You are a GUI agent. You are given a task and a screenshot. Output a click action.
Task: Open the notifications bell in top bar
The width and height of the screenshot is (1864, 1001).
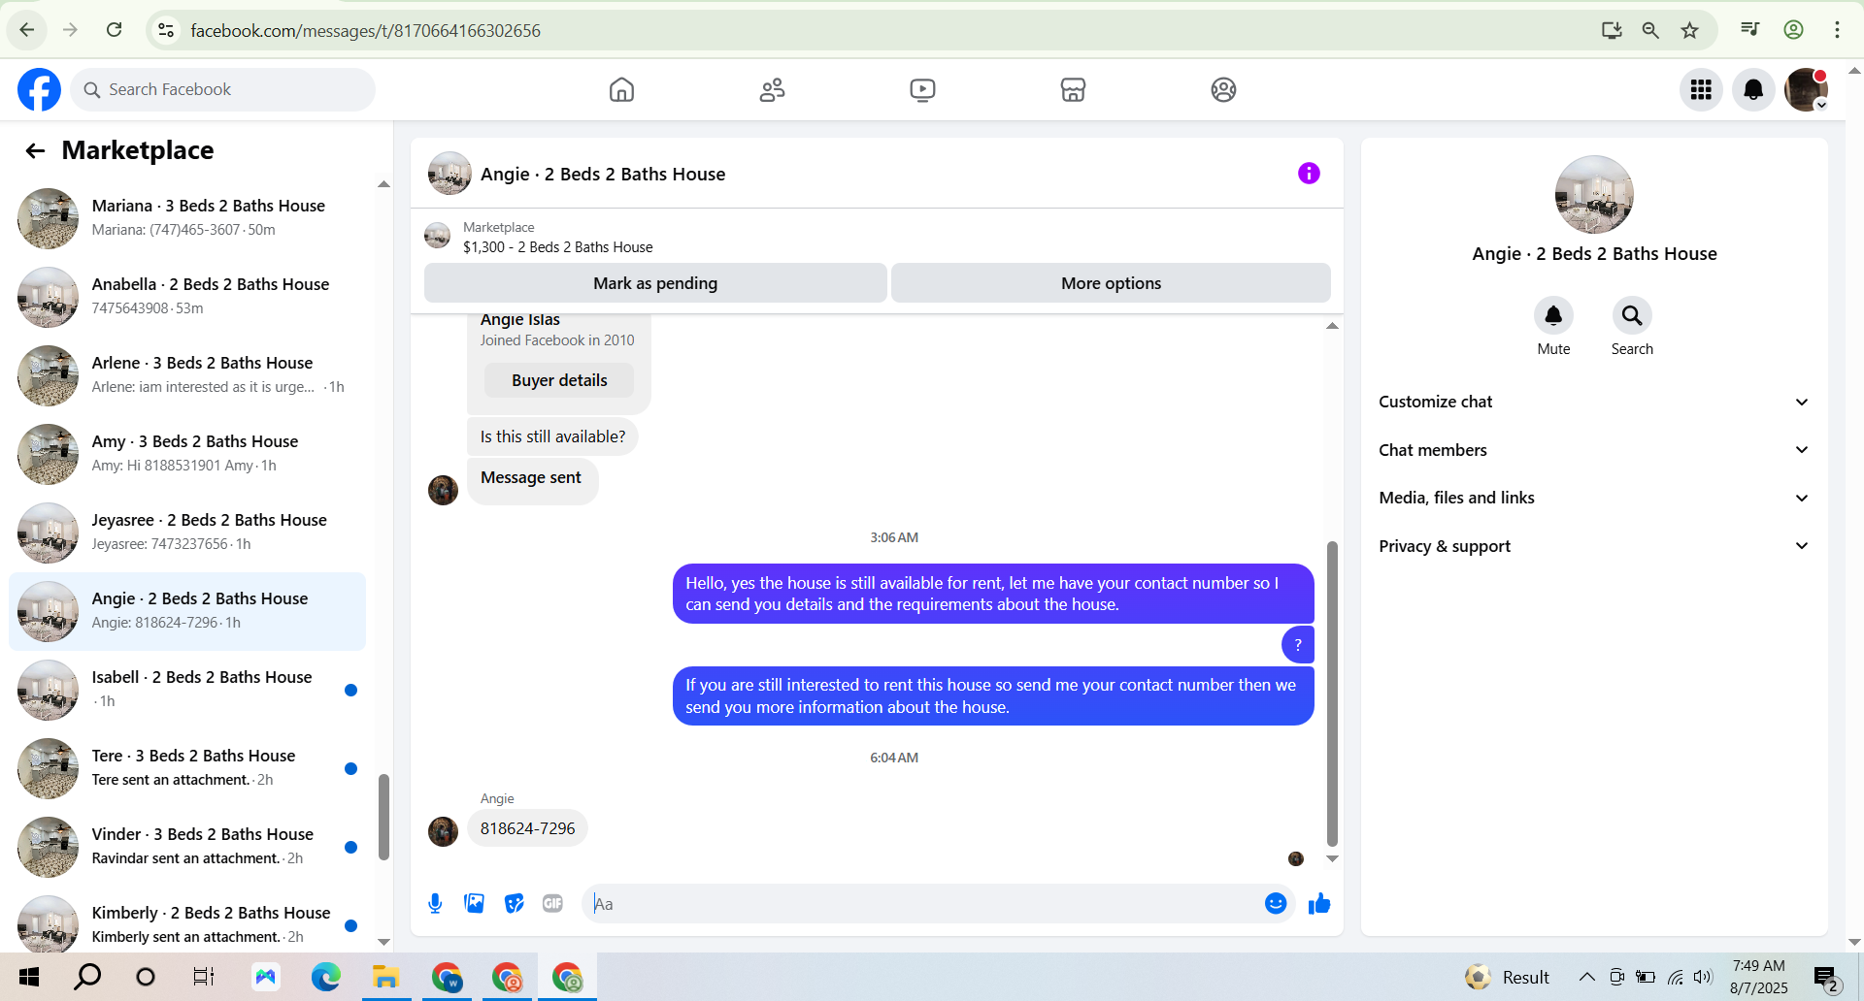coord(1753,90)
